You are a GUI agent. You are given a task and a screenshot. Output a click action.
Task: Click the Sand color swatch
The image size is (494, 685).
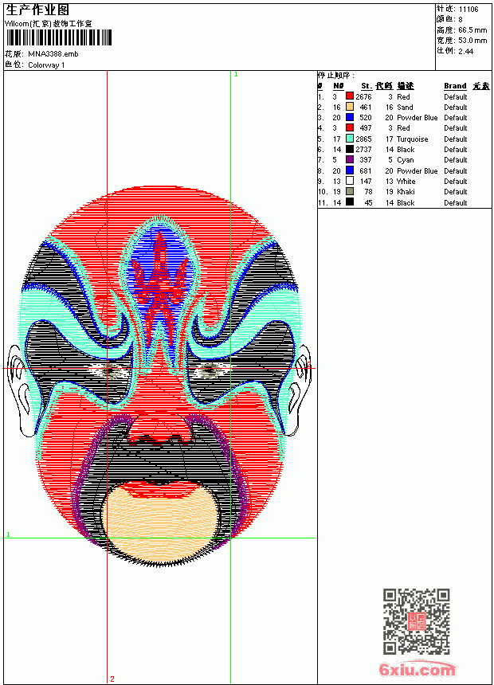[x=350, y=107]
